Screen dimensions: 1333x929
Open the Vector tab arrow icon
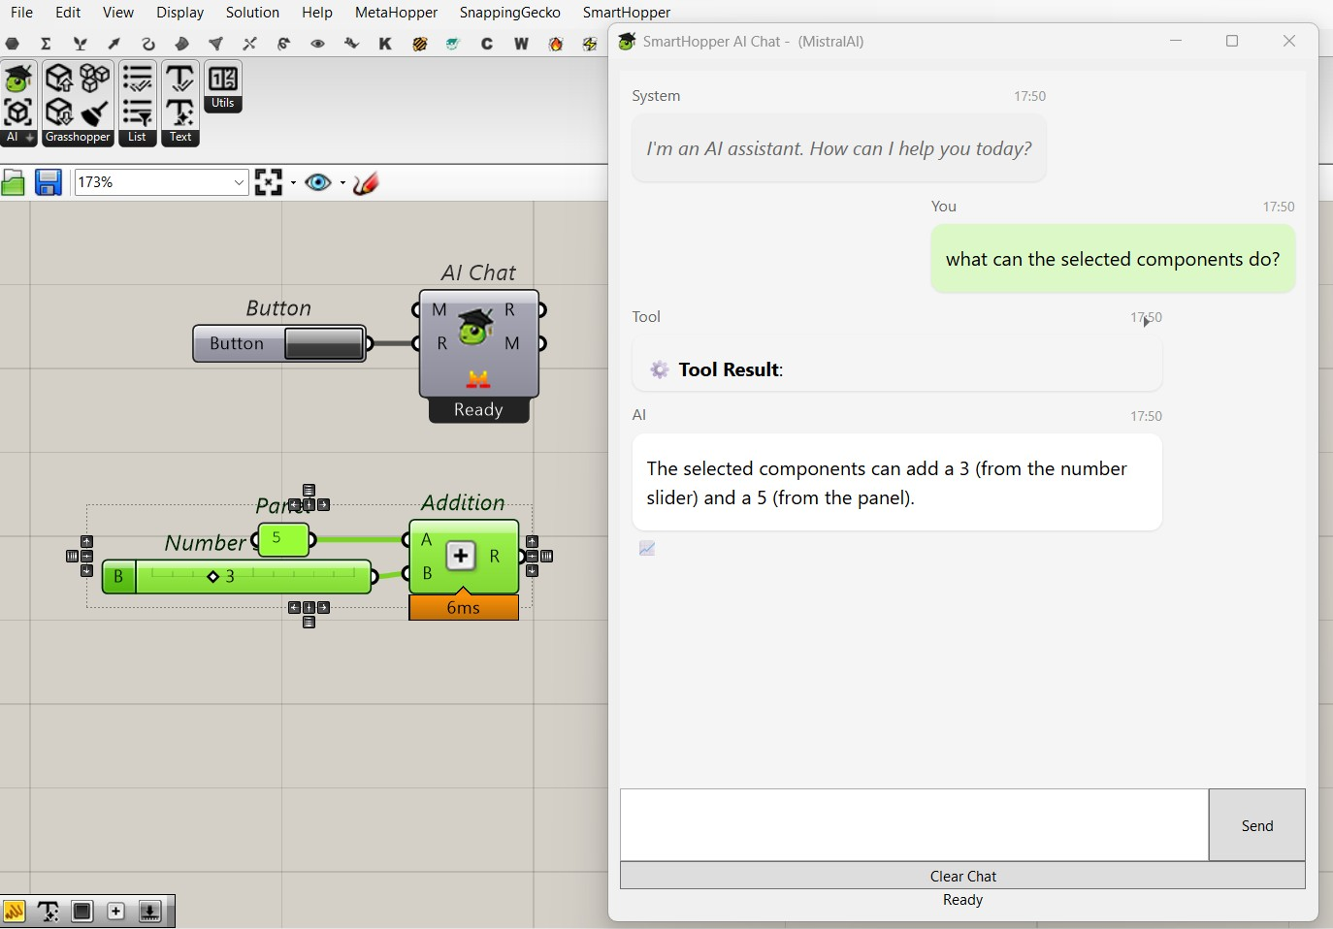(x=114, y=44)
